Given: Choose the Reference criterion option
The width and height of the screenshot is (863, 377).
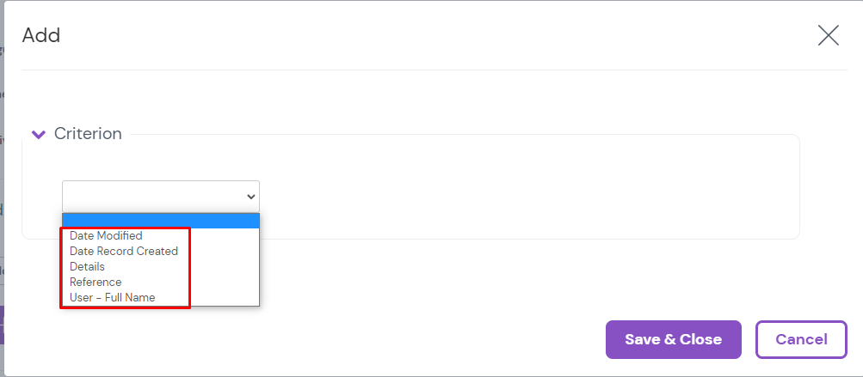Looking at the screenshot, I should tap(96, 282).
